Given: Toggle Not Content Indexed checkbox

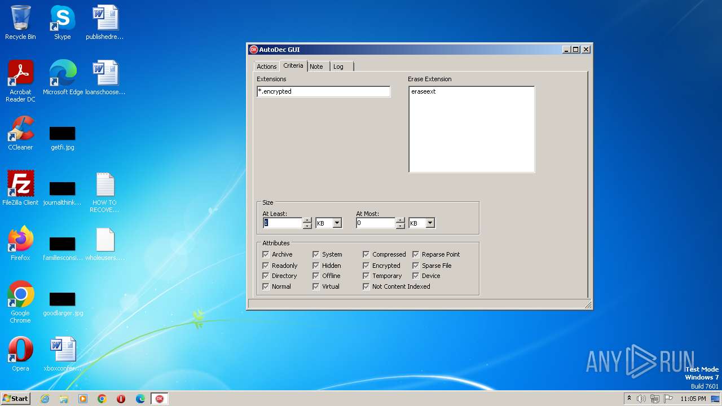Looking at the screenshot, I should (x=366, y=286).
